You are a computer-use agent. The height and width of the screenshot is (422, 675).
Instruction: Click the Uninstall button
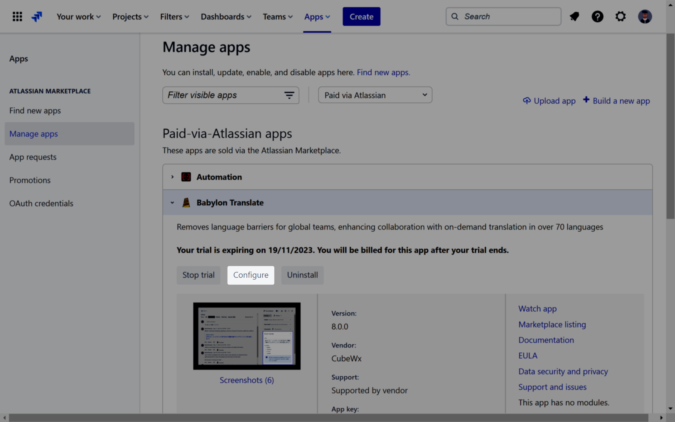(302, 275)
